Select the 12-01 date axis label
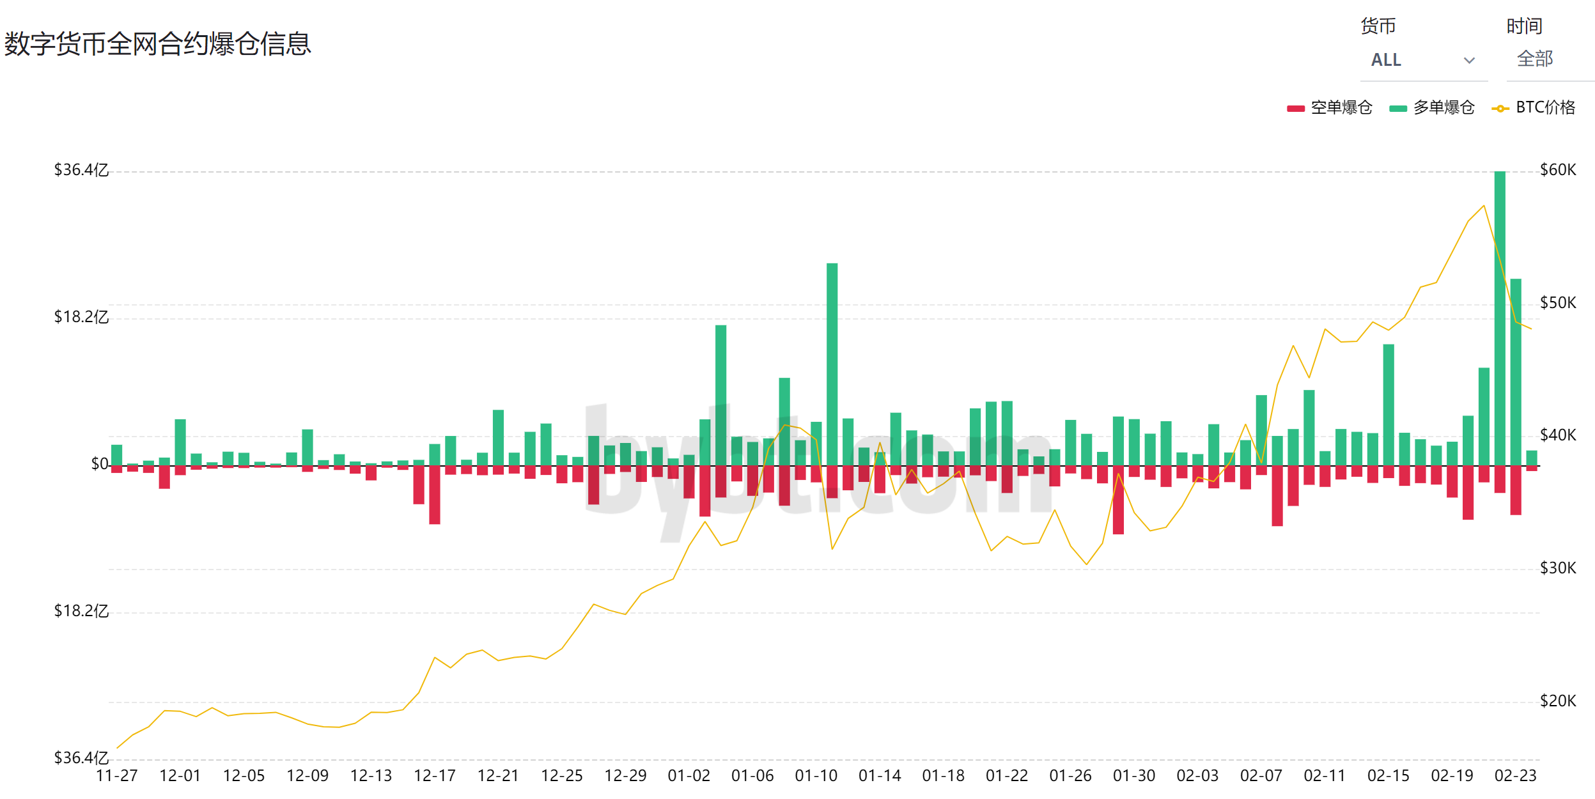Viewport: 1595px width, 799px height. 180,776
